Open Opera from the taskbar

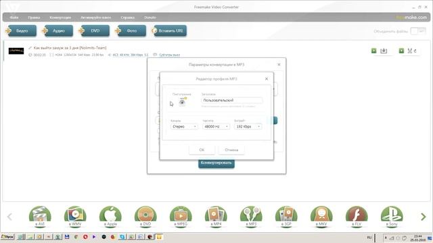tap(85, 237)
